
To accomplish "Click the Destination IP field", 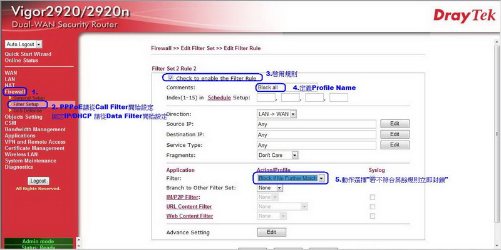I will point(316,135).
